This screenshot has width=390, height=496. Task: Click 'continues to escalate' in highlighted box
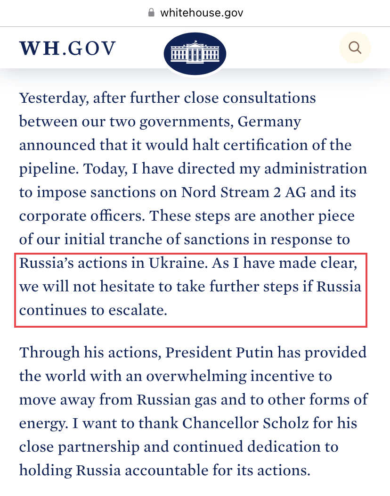pyautogui.click(x=93, y=310)
